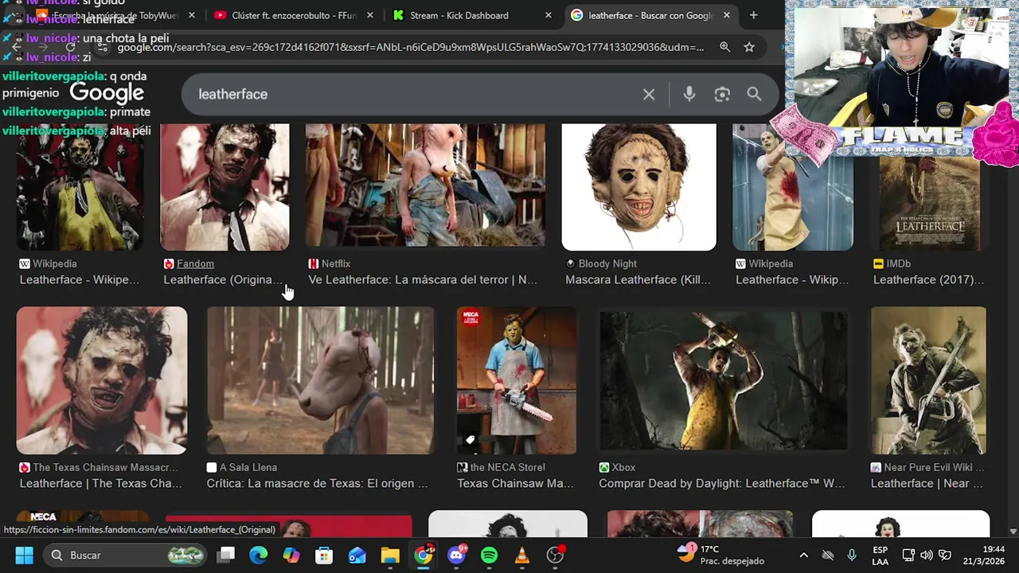Click the taskbar Buscar search box
The image size is (1019, 573).
(x=125, y=555)
